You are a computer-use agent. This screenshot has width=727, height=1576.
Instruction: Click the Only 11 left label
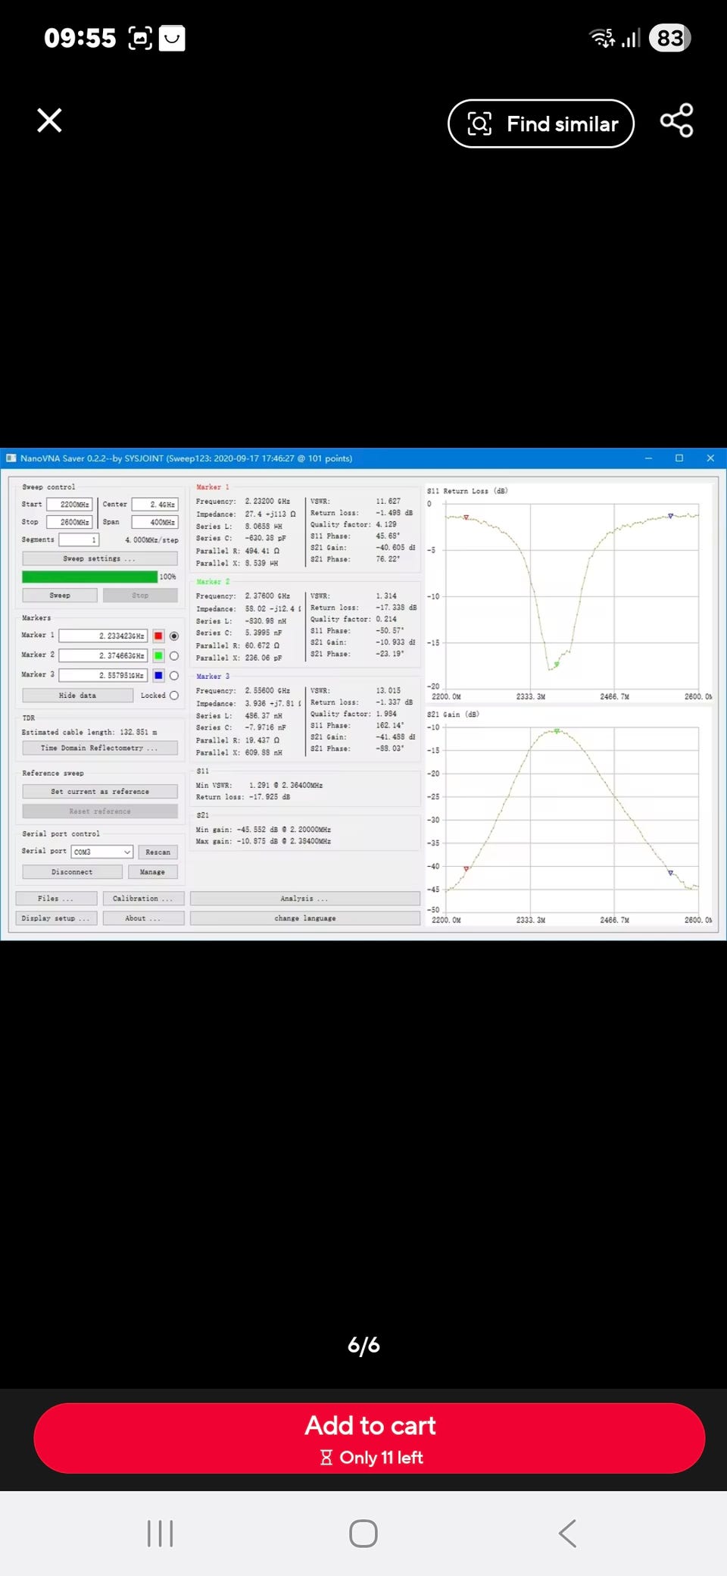(x=371, y=1458)
